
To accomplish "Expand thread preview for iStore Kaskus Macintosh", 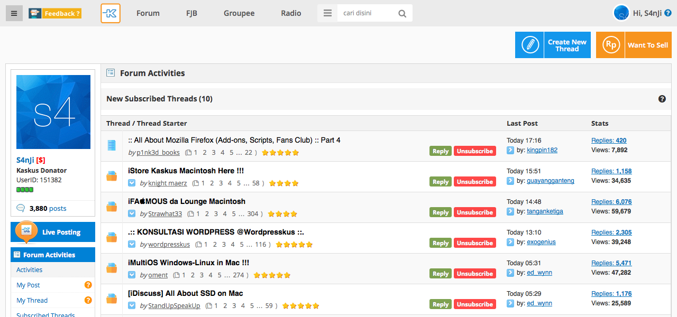I will coord(132,183).
